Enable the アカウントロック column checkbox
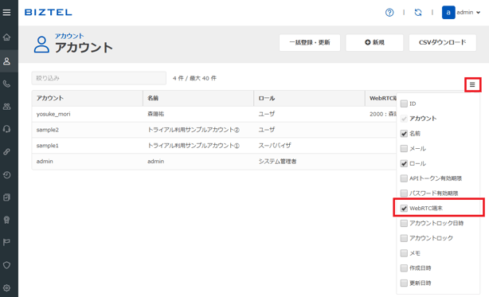The width and height of the screenshot is (489, 297). pos(404,238)
